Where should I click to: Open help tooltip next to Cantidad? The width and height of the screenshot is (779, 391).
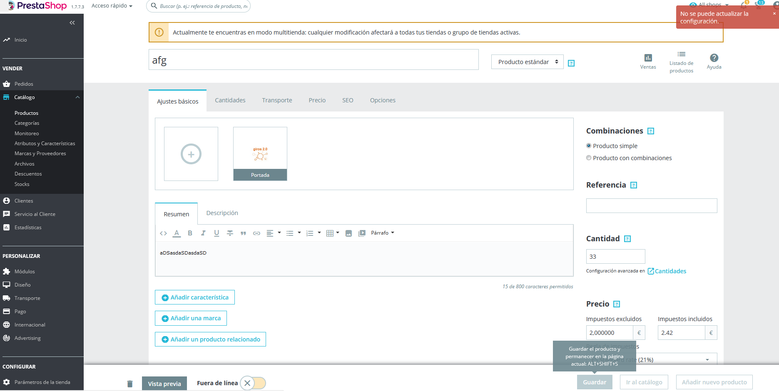pos(627,239)
